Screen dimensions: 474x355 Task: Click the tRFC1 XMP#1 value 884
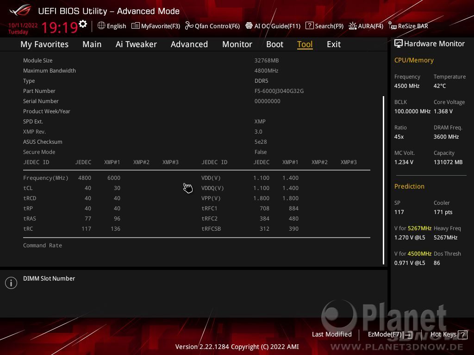293,208
